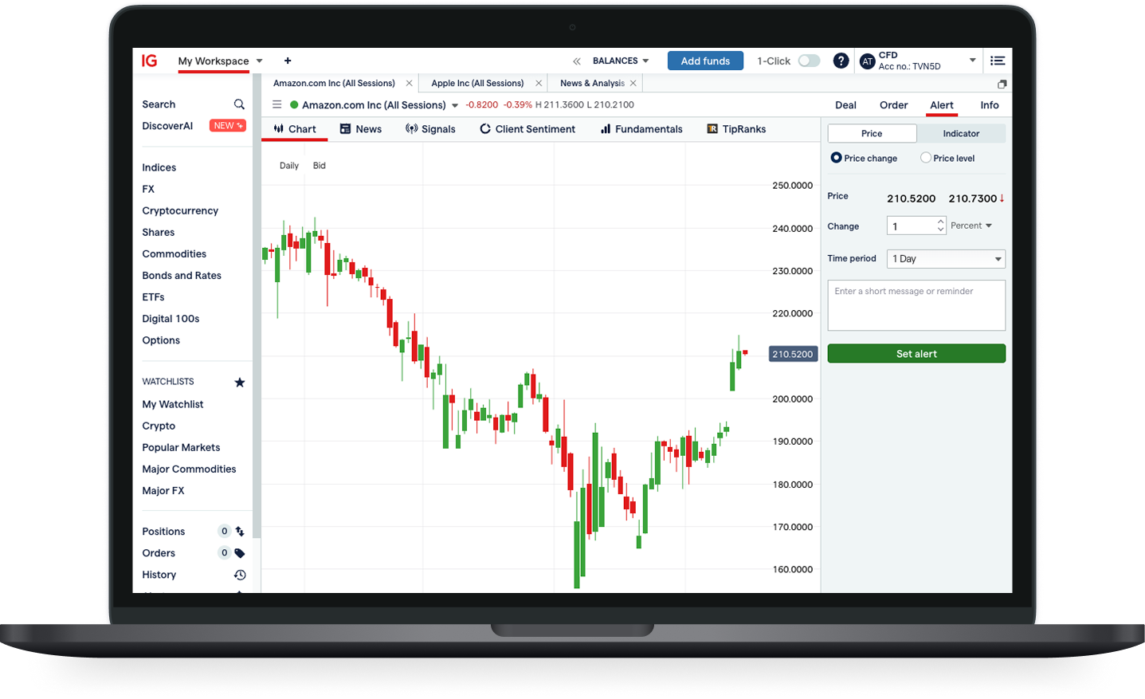Screen dimensions: 1145x699
Task: Click the search magnifier icon in sidebar
Action: pos(239,104)
